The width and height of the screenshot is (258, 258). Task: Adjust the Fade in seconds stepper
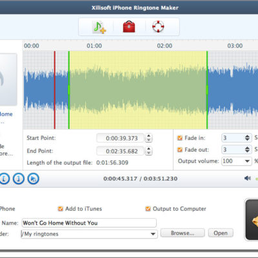247,138
